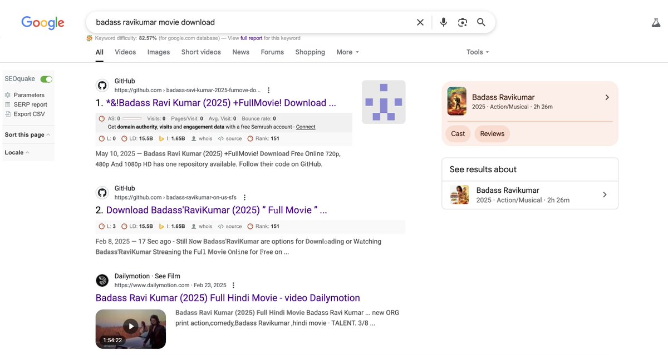Switch to the Images tab
The height and width of the screenshot is (355, 668).
coord(159,52)
